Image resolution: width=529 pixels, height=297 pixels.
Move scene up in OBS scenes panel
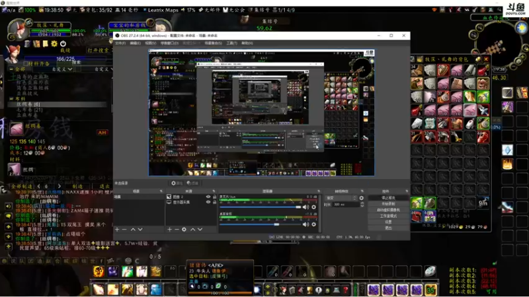tap(133, 229)
